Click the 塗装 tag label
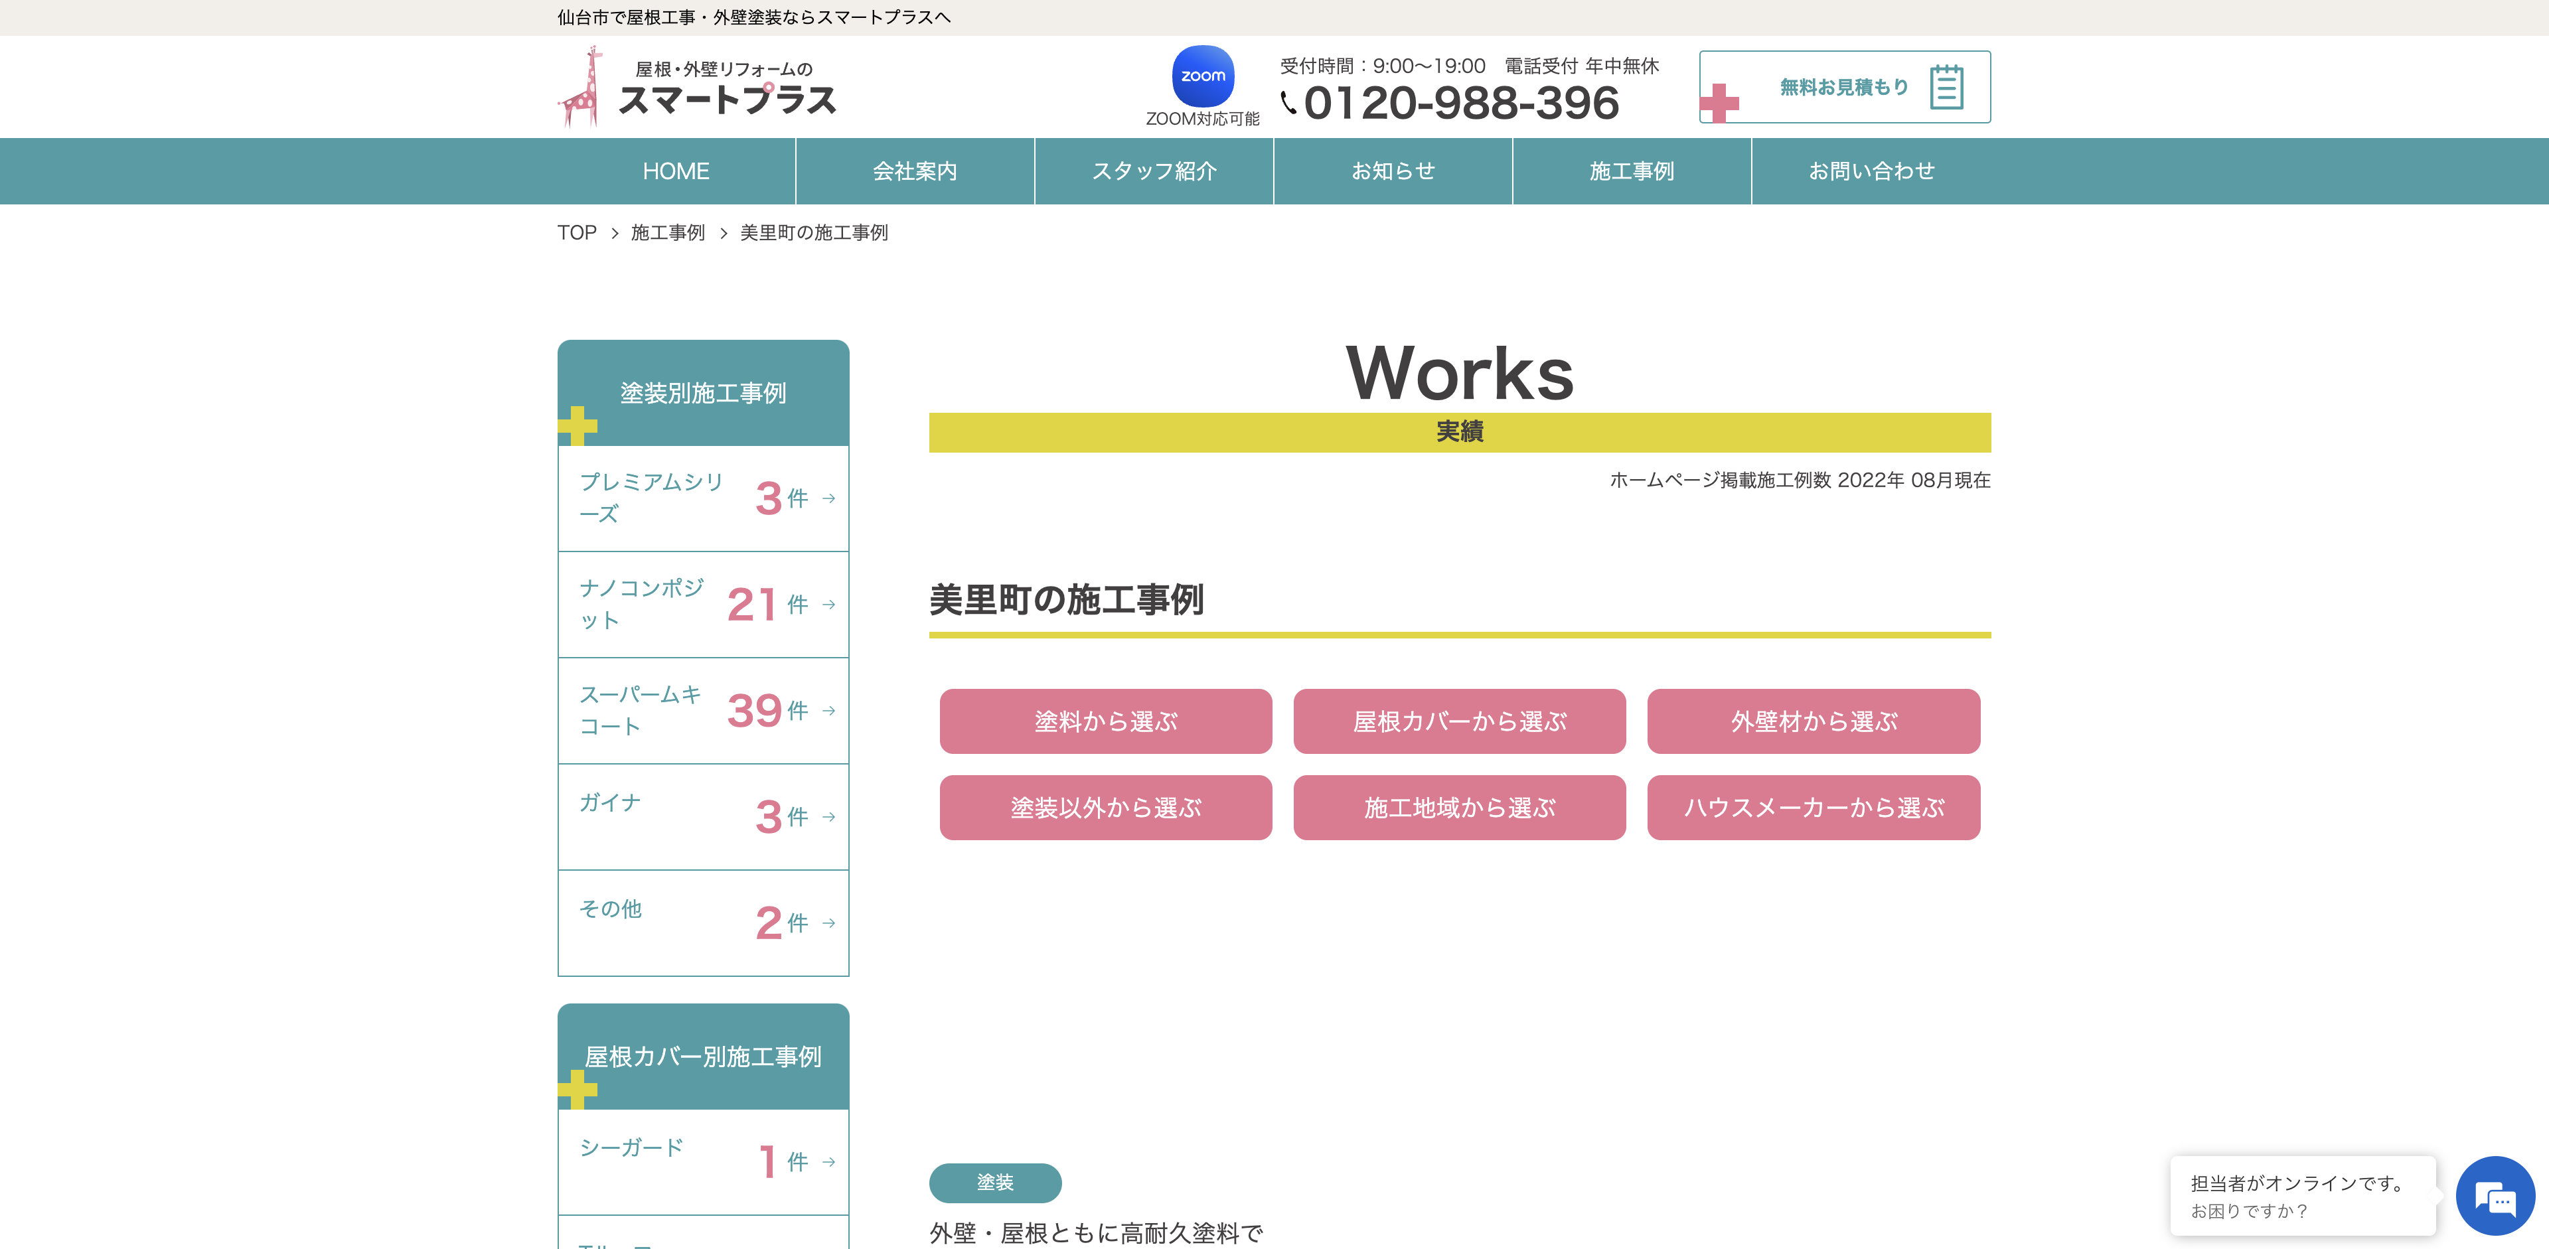The image size is (2549, 1249). click(996, 1183)
